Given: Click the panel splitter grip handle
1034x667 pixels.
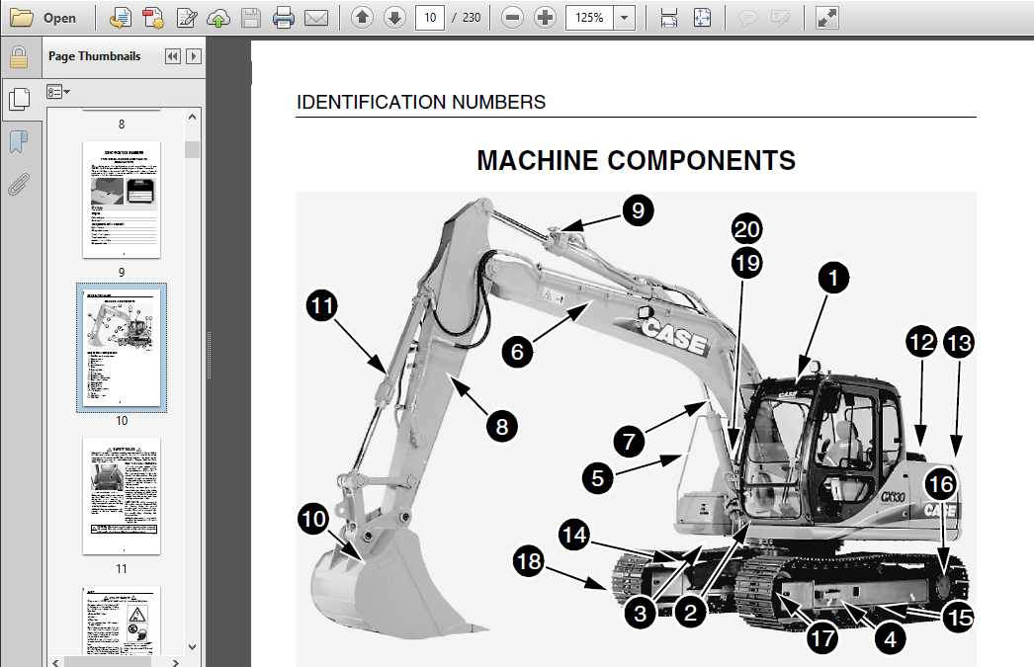Looking at the screenshot, I should [x=209, y=355].
